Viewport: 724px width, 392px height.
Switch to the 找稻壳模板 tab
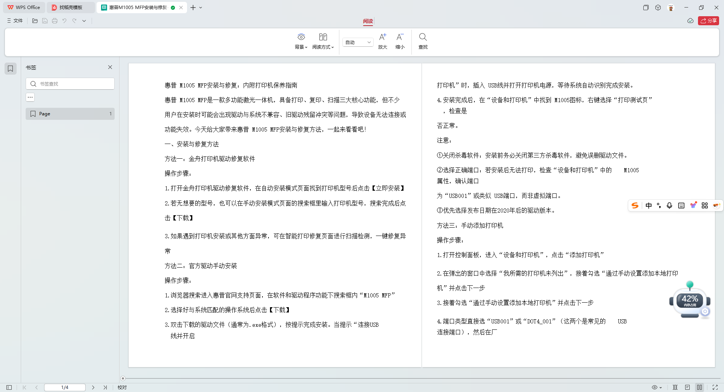point(71,8)
